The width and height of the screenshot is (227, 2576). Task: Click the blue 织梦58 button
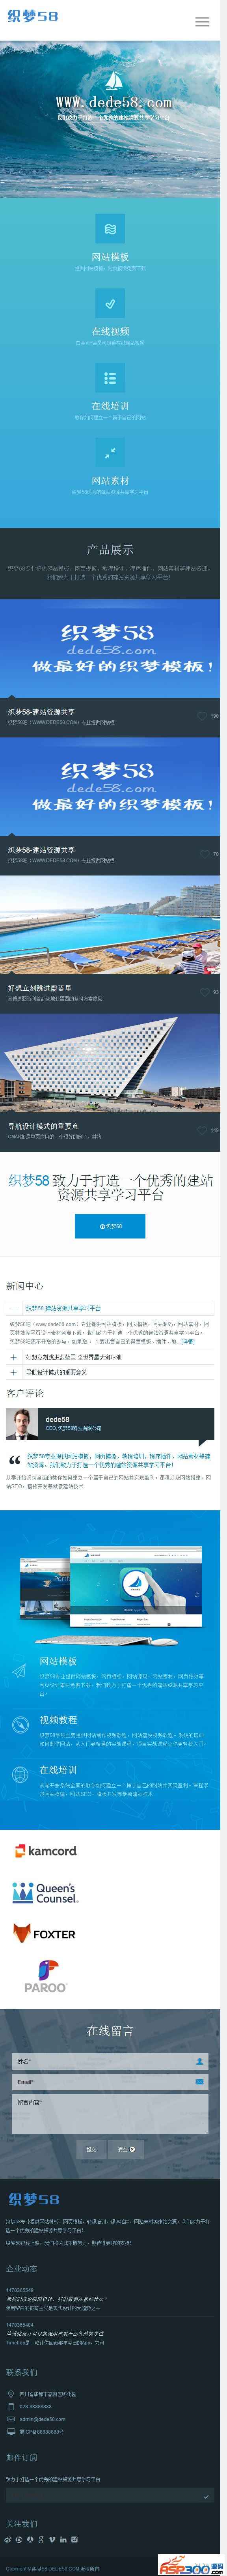[110, 1226]
